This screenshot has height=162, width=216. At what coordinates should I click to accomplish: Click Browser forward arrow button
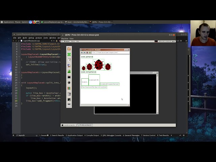(x=84, y=53)
